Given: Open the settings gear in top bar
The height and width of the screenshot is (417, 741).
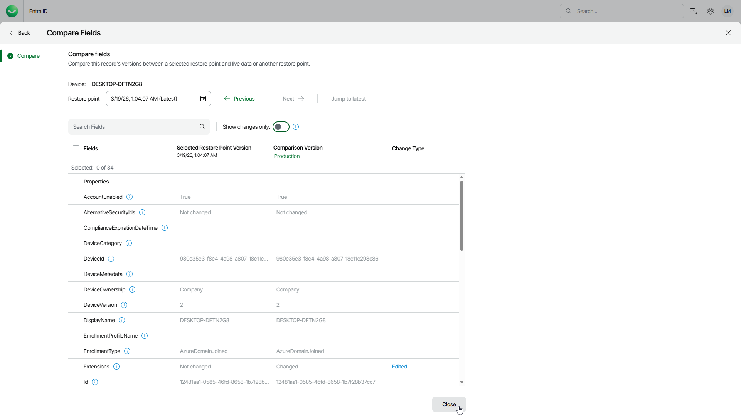Looking at the screenshot, I should tap(711, 11).
